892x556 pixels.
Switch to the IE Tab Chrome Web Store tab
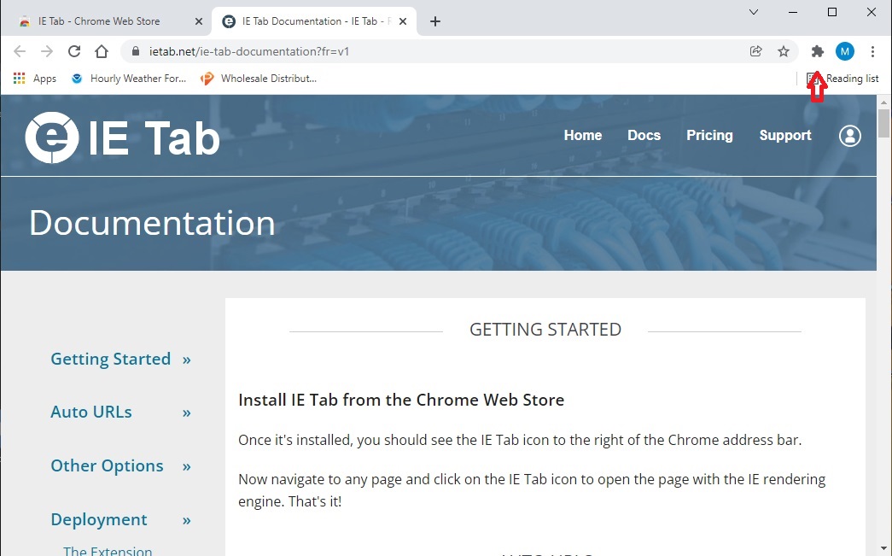pos(102,20)
